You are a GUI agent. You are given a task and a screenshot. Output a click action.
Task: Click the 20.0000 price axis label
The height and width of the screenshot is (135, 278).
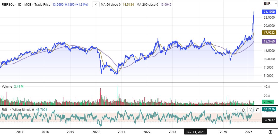[269, 26]
